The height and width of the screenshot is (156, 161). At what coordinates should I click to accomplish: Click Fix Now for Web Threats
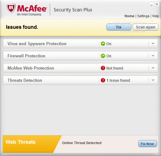click(148, 144)
